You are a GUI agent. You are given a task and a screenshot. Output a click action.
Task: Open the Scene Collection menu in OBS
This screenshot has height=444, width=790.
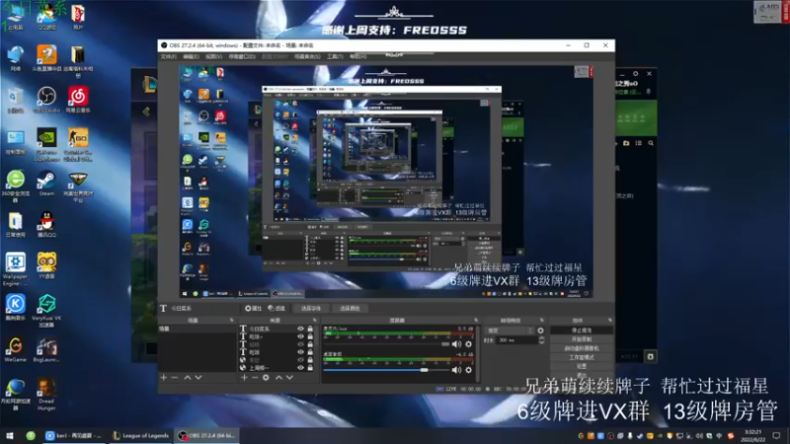click(x=307, y=57)
